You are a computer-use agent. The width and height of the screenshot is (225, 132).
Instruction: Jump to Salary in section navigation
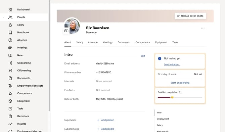point(160,125)
